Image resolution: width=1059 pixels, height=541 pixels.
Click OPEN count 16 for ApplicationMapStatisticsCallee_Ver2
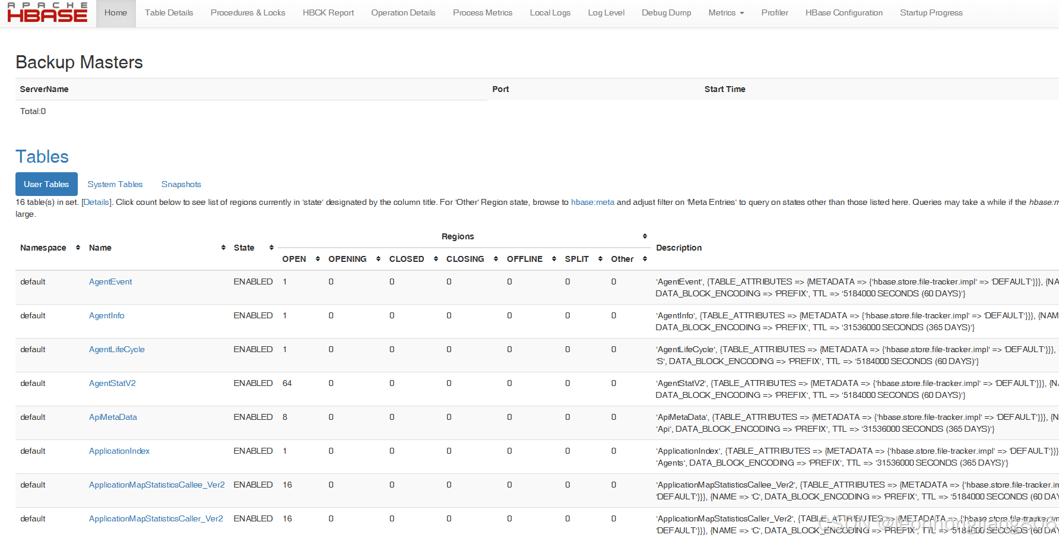[287, 485]
